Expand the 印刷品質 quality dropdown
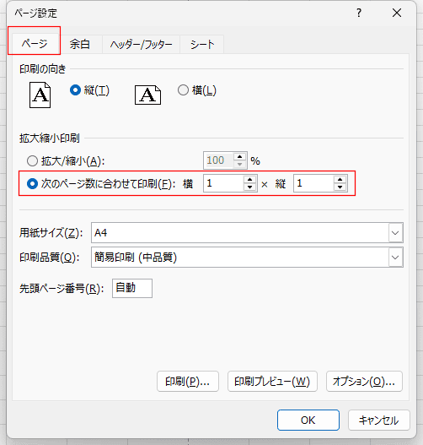 [x=247, y=258]
